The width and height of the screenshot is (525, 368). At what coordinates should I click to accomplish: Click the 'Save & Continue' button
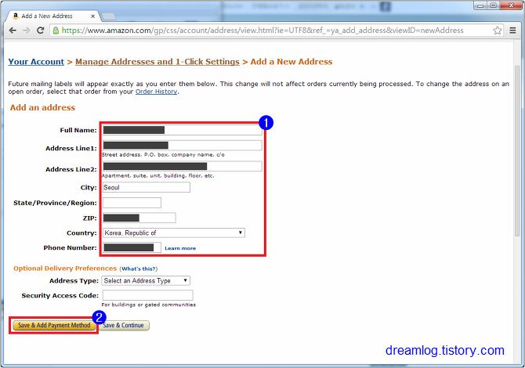(124, 325)
